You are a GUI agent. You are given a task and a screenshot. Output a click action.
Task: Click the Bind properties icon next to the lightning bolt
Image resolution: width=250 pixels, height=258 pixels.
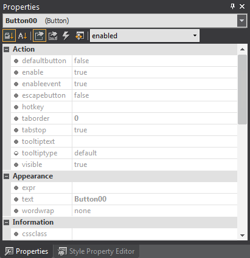[x=80, y=36]
